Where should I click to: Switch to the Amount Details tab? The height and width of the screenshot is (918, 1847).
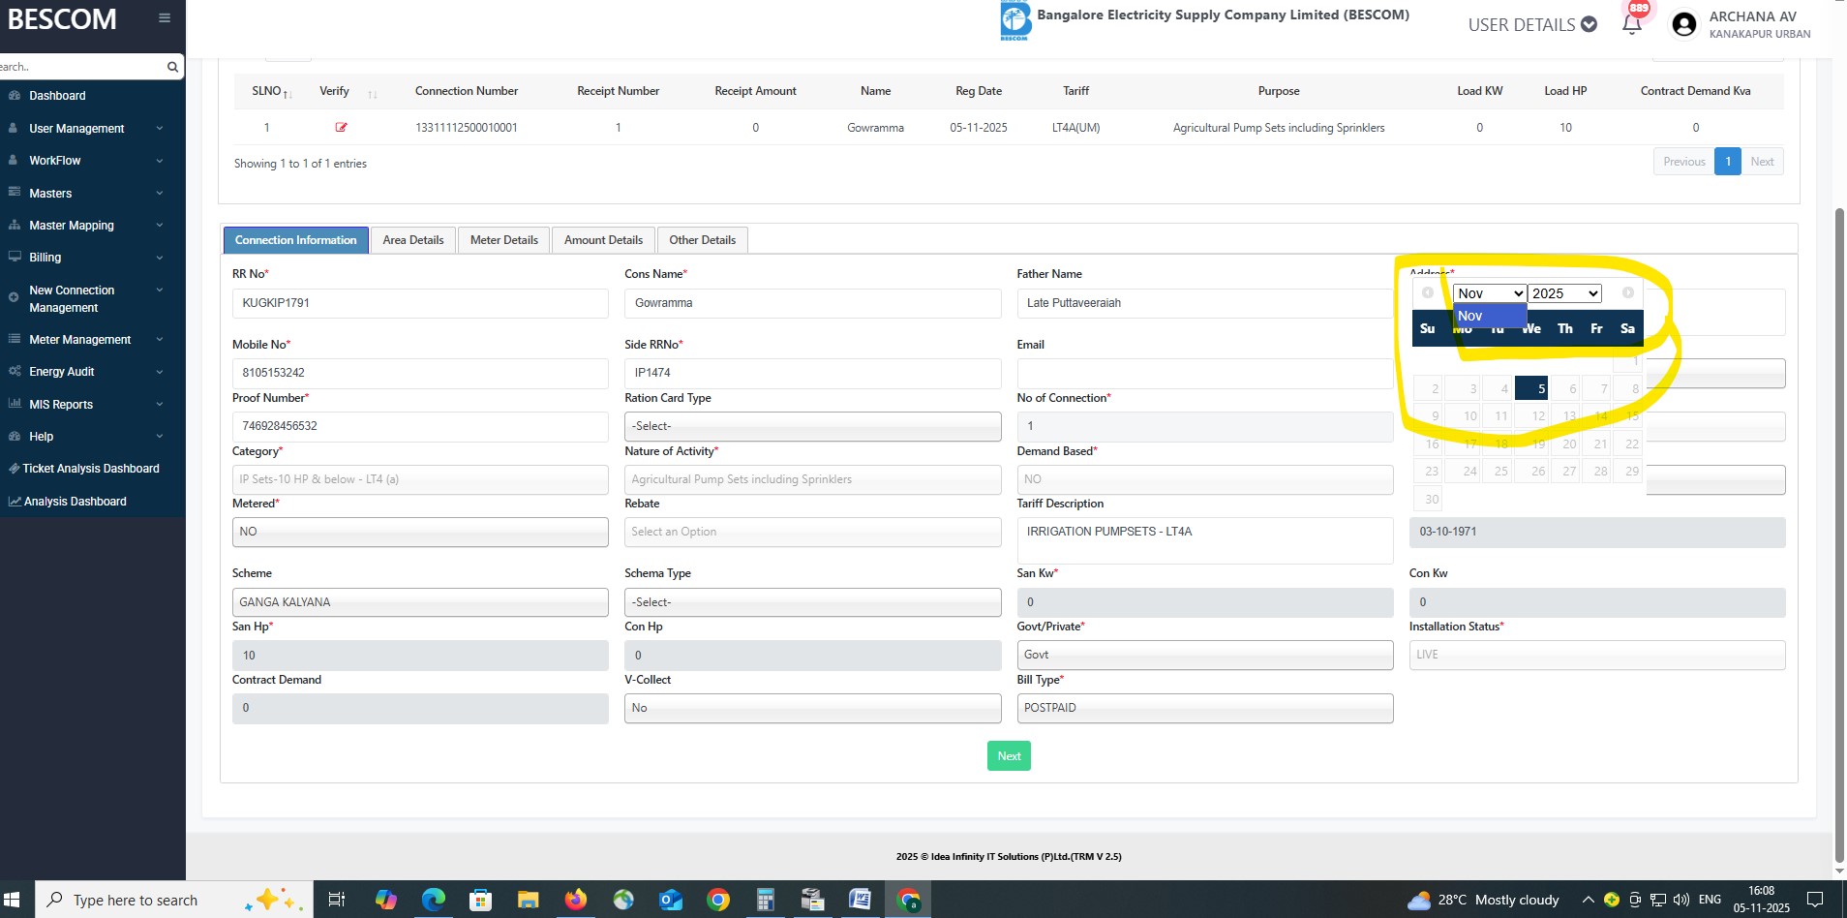(x=603, y=240)
